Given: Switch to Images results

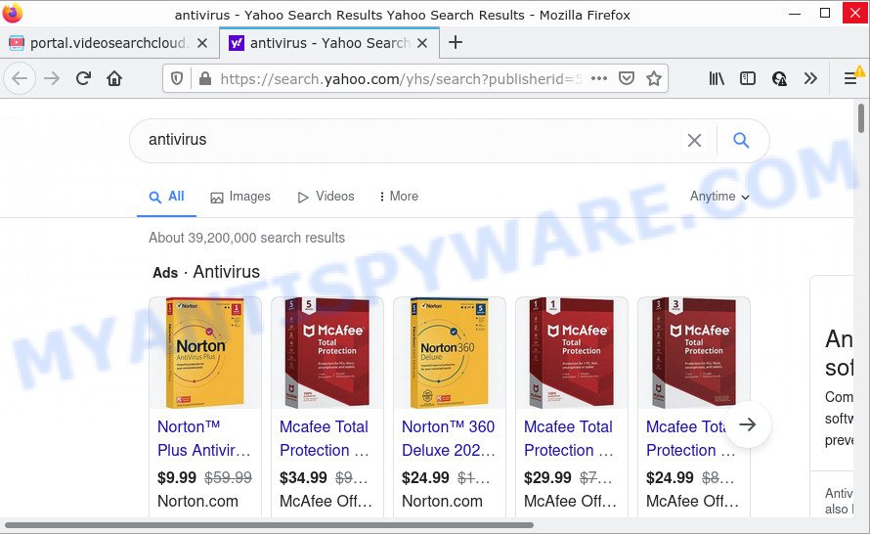Looking at the screenshot, I should (240, 197).
